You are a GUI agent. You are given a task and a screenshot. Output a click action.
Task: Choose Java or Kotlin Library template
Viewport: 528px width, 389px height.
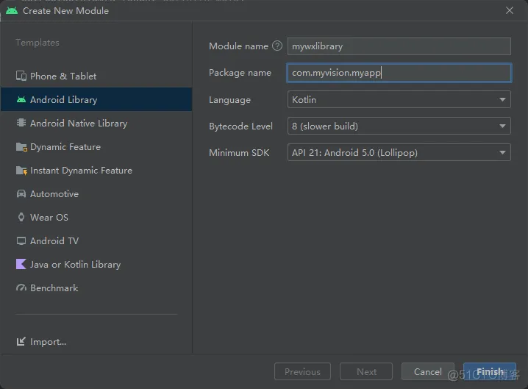[96, 265]
